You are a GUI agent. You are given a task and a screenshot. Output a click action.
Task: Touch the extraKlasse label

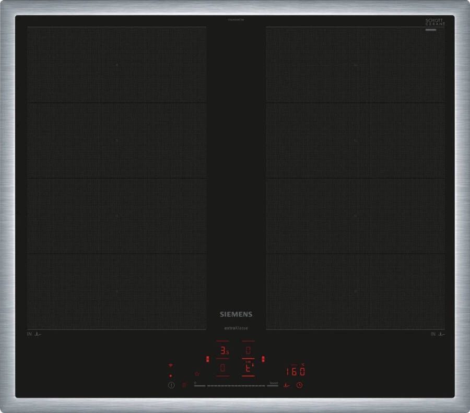pyautogui.click(x=236, y=328)
